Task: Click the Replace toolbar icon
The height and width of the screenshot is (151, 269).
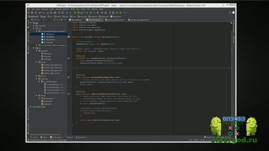Action: tap(63, 13)
